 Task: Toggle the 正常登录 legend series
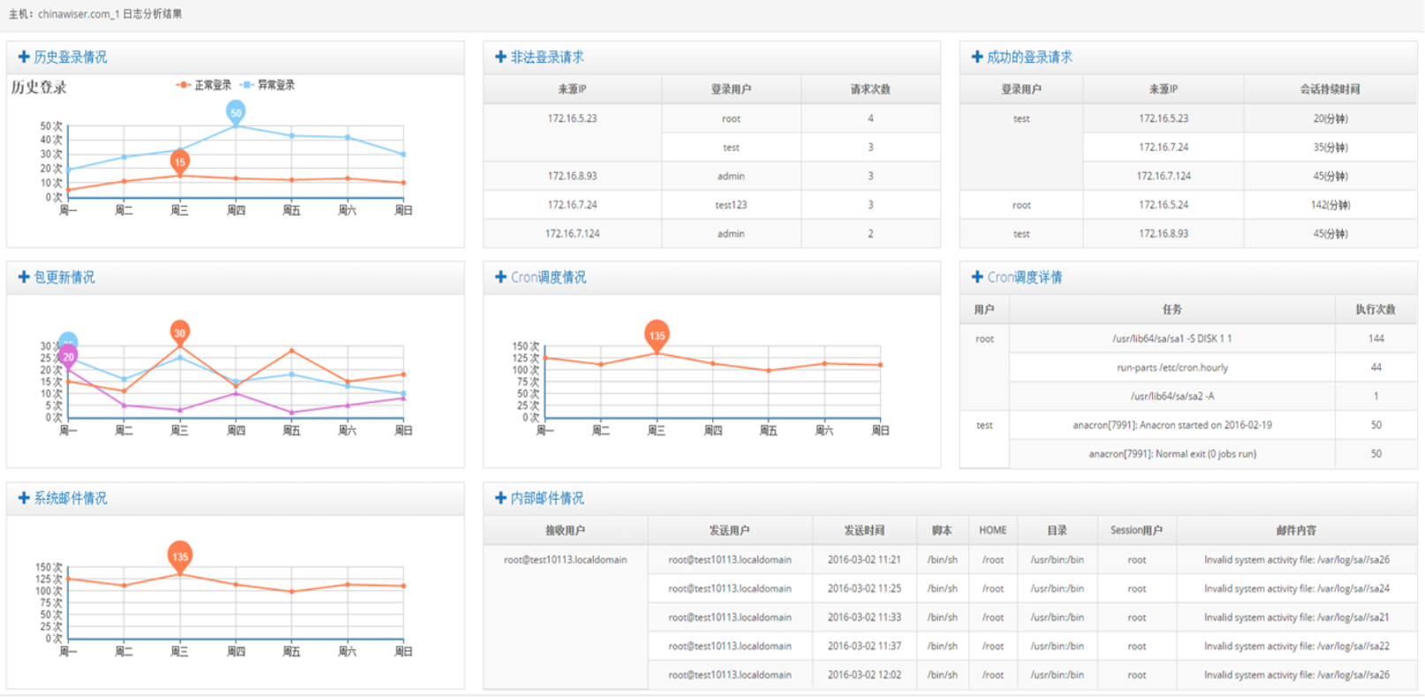click(204, 85)
